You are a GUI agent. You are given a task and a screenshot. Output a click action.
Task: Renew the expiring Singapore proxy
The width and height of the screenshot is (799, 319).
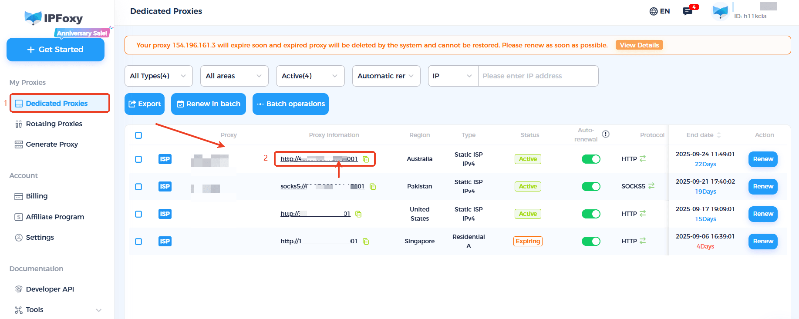763,242
